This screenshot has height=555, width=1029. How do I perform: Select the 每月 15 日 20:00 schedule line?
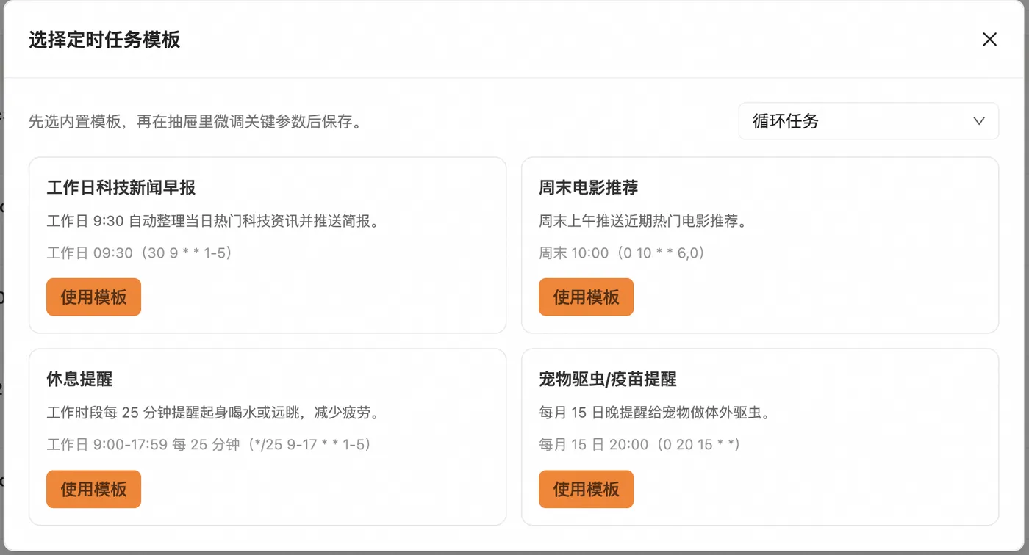594,445
